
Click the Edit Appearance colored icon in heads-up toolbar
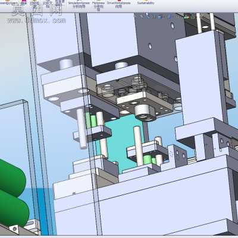click(187, 17)
